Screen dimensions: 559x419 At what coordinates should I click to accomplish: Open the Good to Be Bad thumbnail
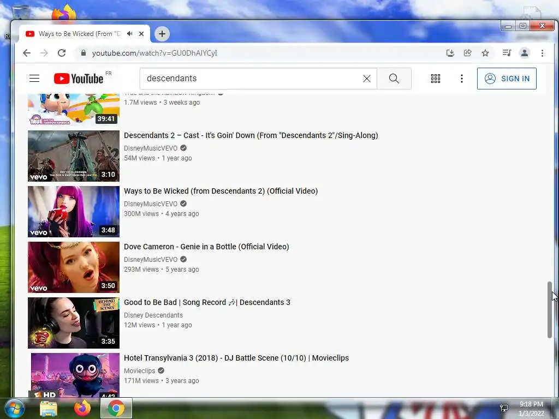pos(74,323)
